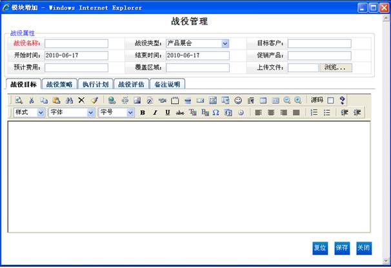Switch to the 备注说明 tab
This screenshot has height=268, width=391.
point(167,84)
